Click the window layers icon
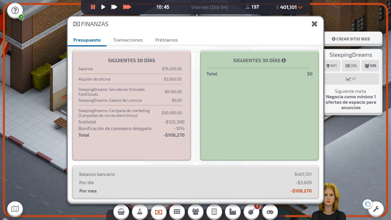 tap(367, 204)
